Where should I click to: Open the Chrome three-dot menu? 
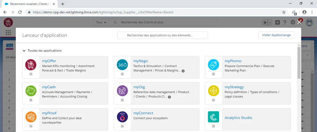coord(312,12)
